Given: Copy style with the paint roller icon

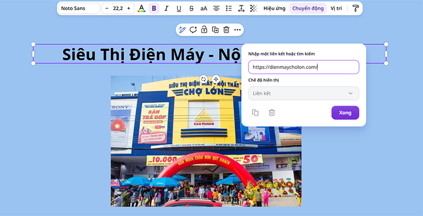Looking at the screenshot, I should 355,8.
